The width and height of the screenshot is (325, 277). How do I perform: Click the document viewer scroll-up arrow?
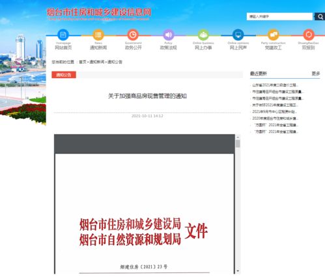coord(238,137)
